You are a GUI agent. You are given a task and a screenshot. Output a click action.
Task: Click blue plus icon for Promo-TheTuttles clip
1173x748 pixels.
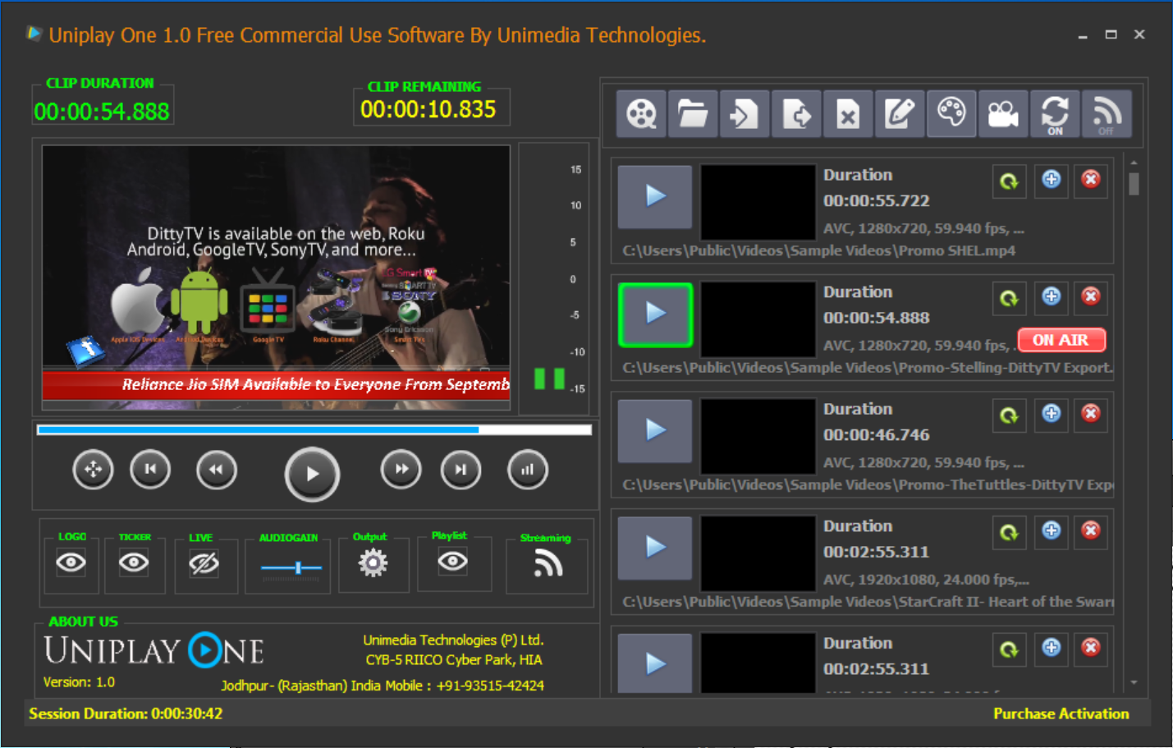(x=1051, y=414)
